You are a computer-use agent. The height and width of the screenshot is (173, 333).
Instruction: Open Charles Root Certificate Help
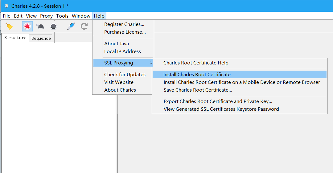click(x=196, y=63)
